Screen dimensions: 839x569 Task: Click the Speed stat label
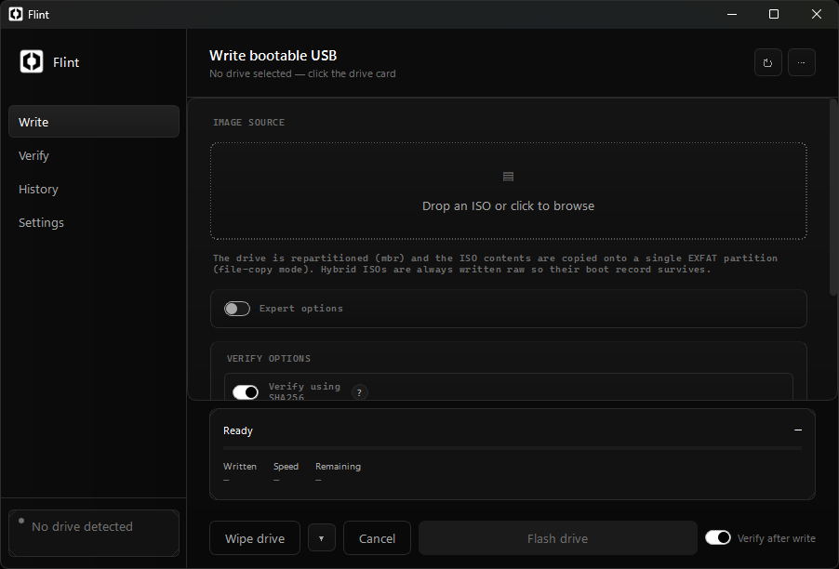[x=286, y=467]
